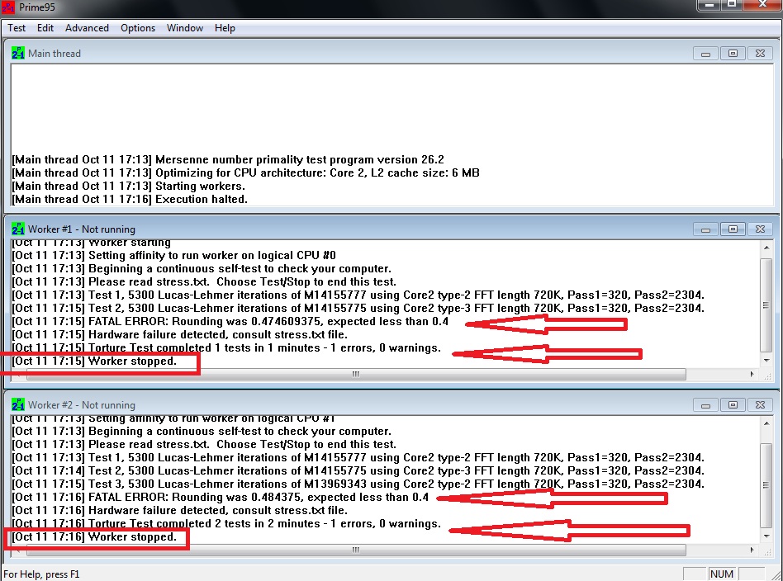The height and width of the screenshot is (581, 783).
Task: Open the Advanced menu
Action: (87, 28)
